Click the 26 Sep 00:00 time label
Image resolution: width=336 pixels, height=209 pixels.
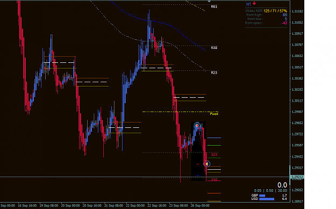(x=200, y=206)
